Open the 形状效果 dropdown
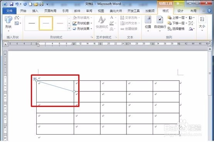The height and width of the screenshot is (142, 214). (x=82, y=29)
